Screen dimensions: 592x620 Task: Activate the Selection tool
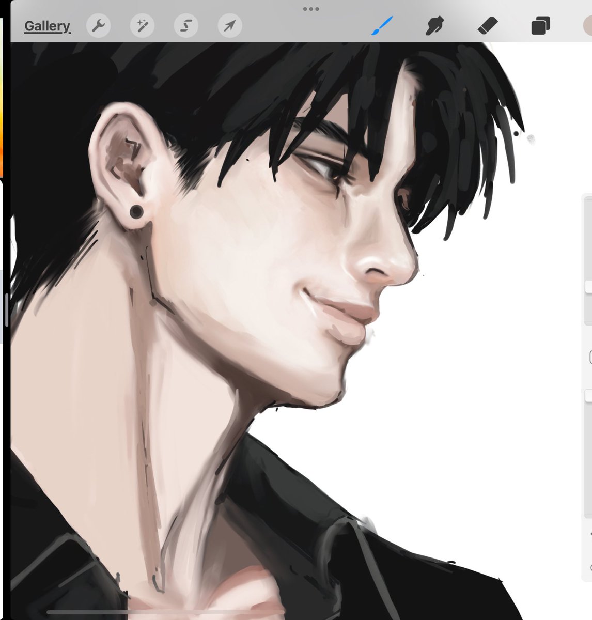[186, 25]
